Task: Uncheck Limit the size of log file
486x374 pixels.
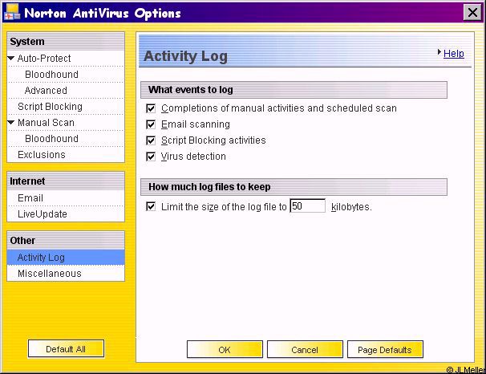Action: [x=151, y=206]
